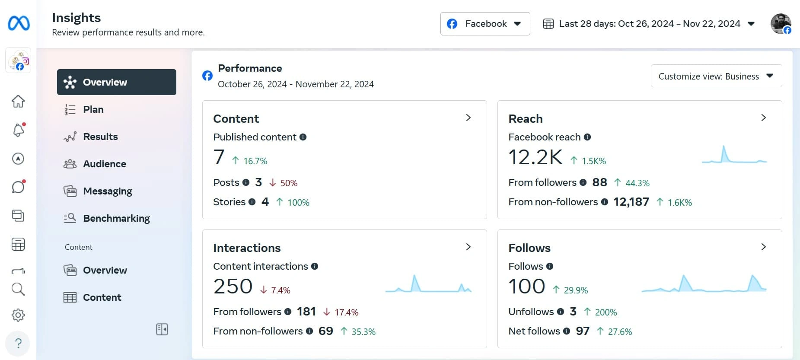Click the profile avatar picture
This screenshot has height=360, width=800.
click(x=781, y=24)
